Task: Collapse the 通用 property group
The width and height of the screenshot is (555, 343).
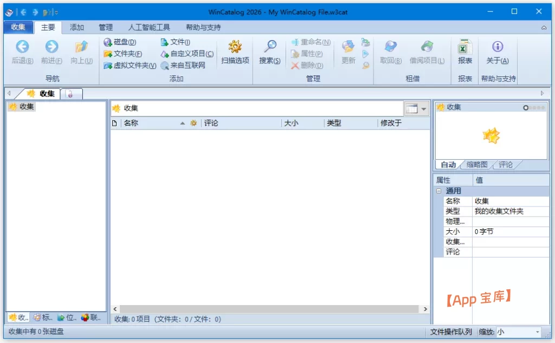Action: [439, 191]
